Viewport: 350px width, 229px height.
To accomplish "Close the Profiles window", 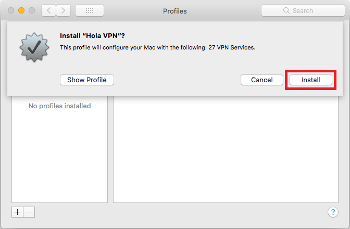I will pyautogui.click(x=11, y=10).
